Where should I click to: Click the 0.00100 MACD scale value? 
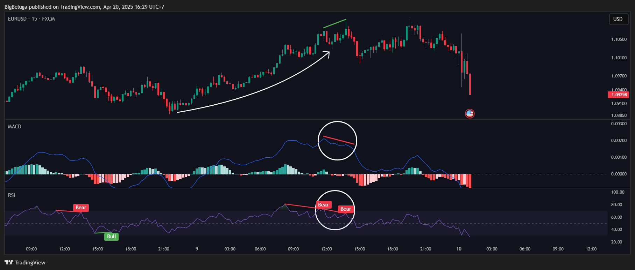(619, 157)
